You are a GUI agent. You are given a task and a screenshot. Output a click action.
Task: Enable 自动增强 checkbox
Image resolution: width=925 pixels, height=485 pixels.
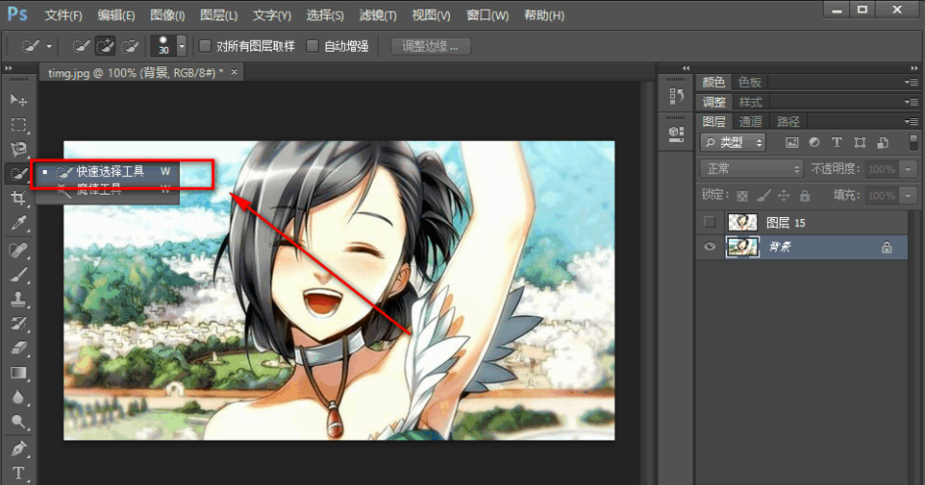[312, 46]
